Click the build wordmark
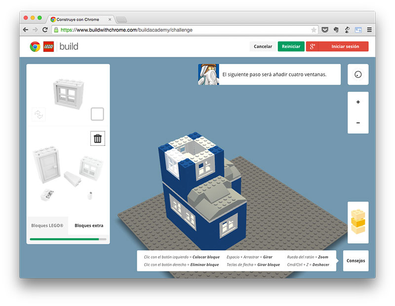 point(69,46)
